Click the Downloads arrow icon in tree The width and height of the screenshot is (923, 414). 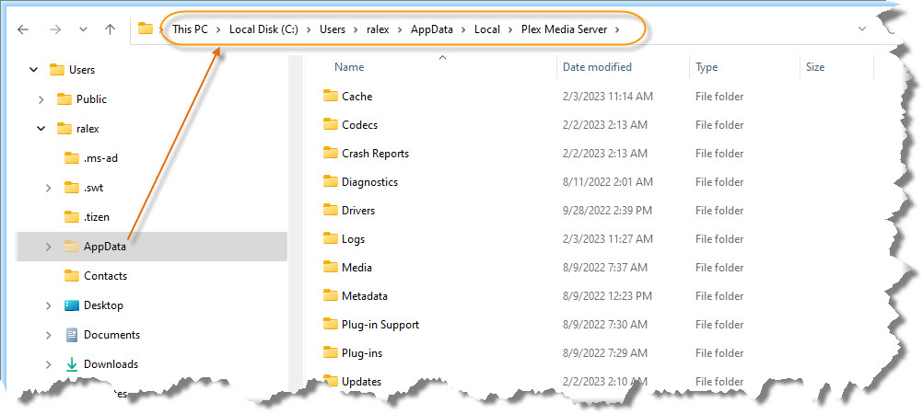[72, 364]
